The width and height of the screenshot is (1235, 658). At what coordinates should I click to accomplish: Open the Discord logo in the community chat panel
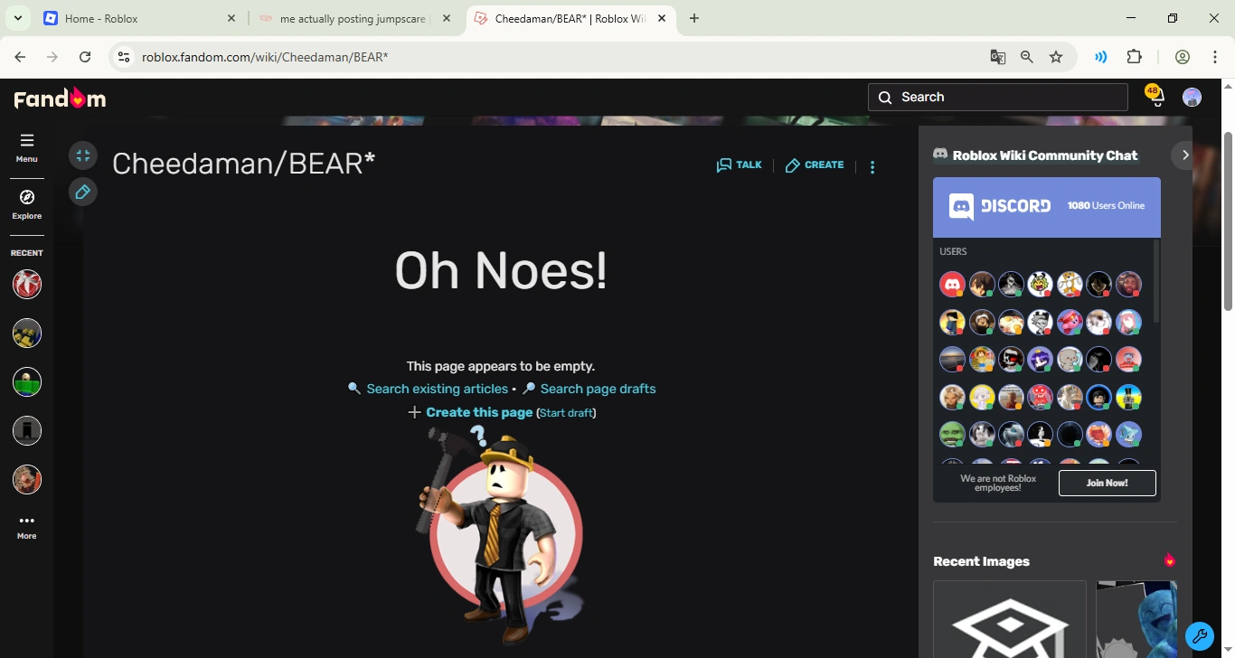[960, 206]
